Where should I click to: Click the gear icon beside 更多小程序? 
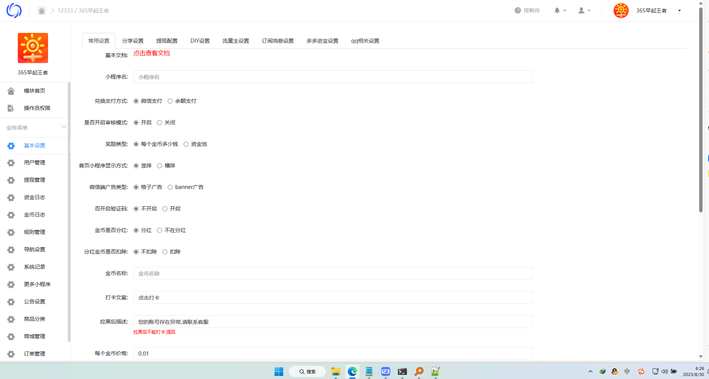pos(11,285)
